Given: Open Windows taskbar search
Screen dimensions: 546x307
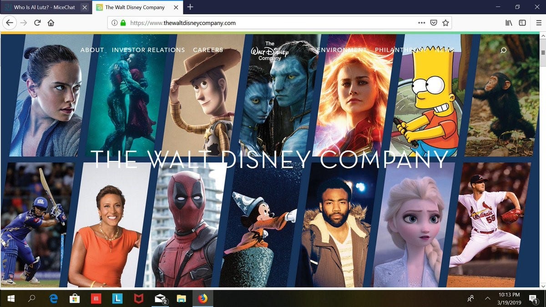Looking at the screenshot, I should 32,298.
